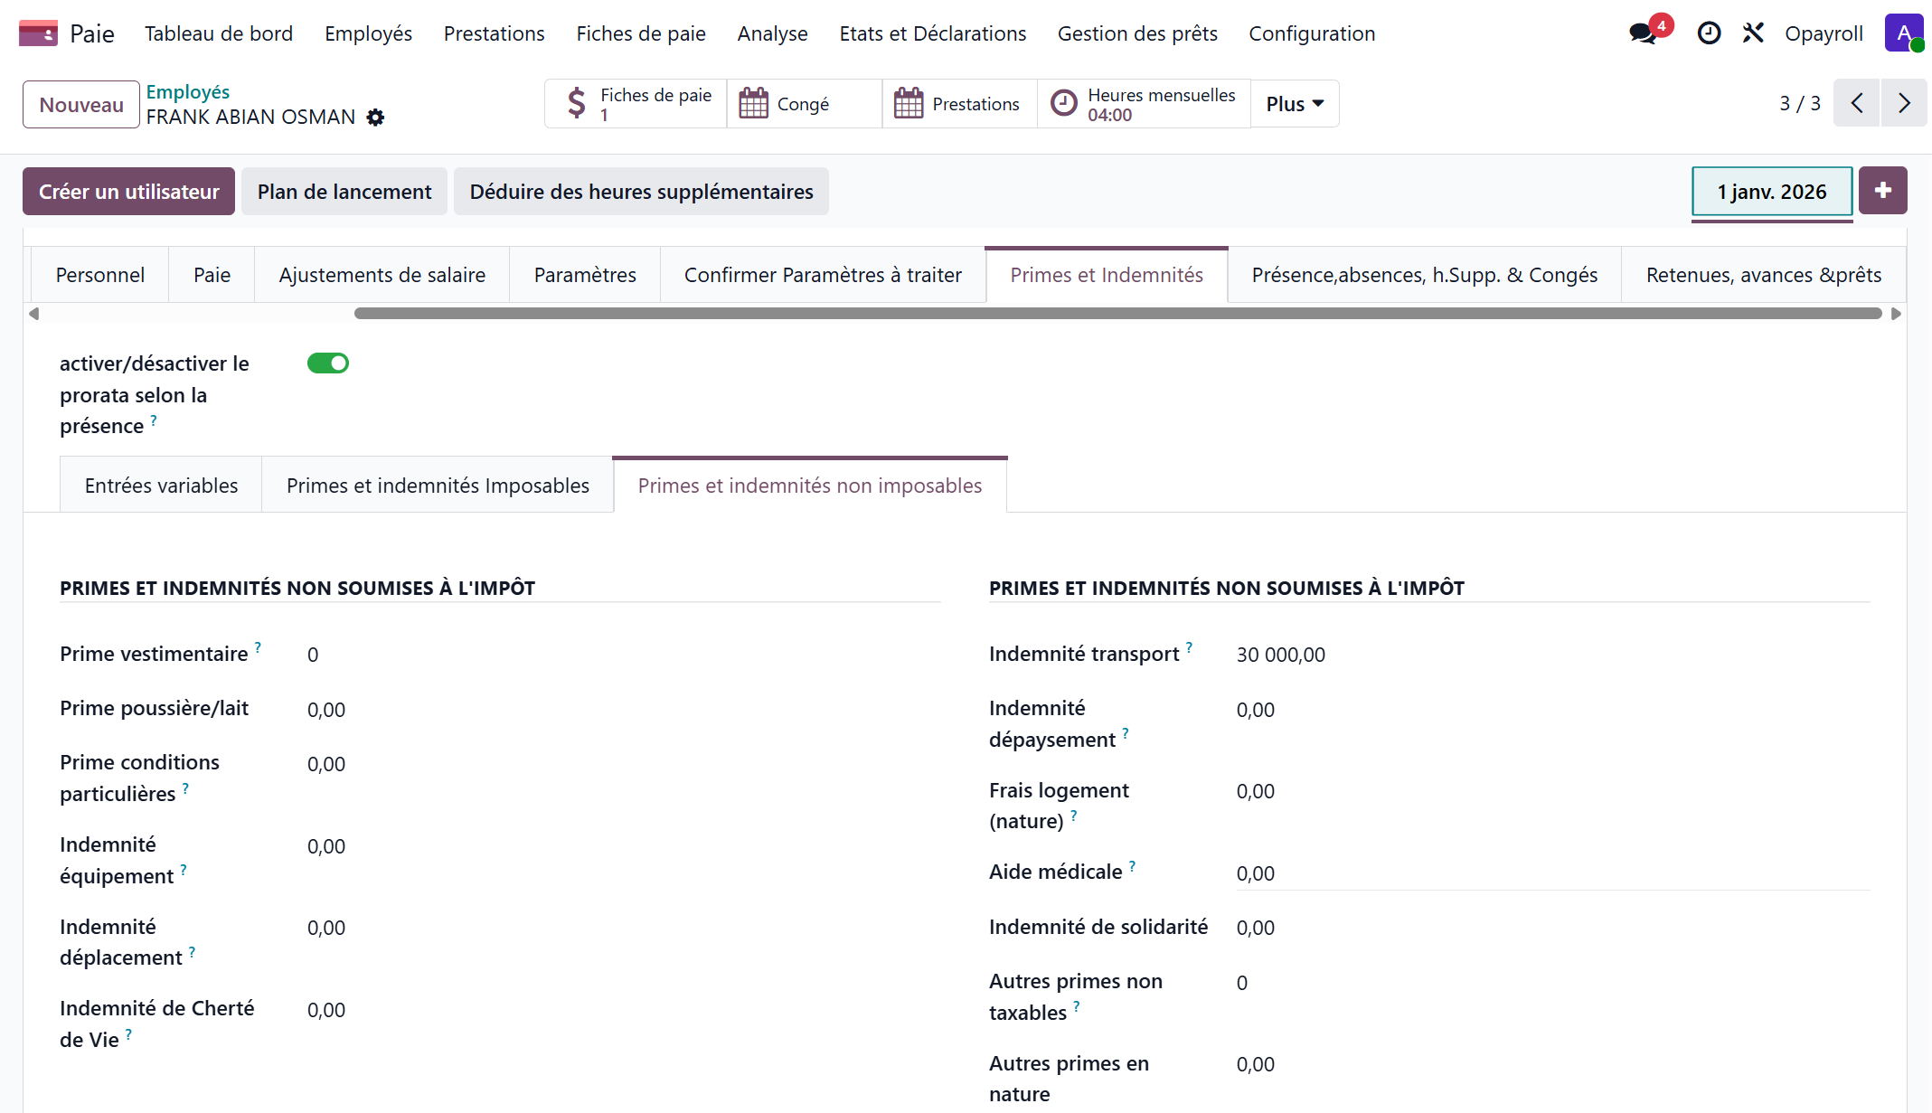The width and height of the screenshot is (1932, 1113).
Task: Click the Congé calendar icon
Action: [753, 104]
